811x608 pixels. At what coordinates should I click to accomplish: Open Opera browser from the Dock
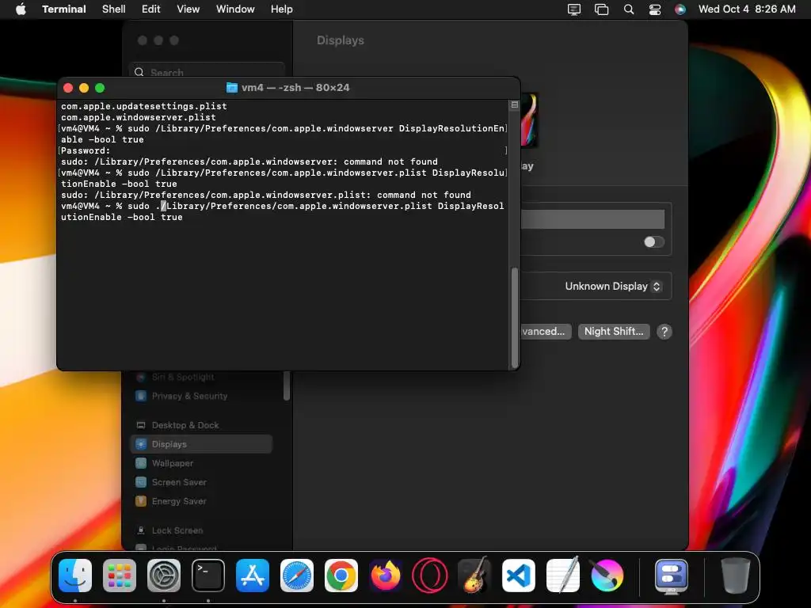pos(430,576)
